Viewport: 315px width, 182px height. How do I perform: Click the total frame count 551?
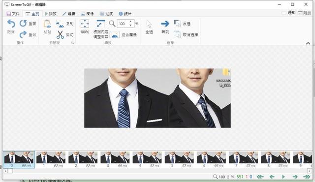tap(240, 177)
